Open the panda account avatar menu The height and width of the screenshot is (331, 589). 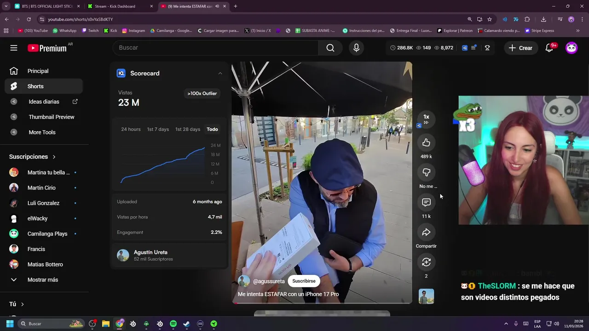click(572, 48)
